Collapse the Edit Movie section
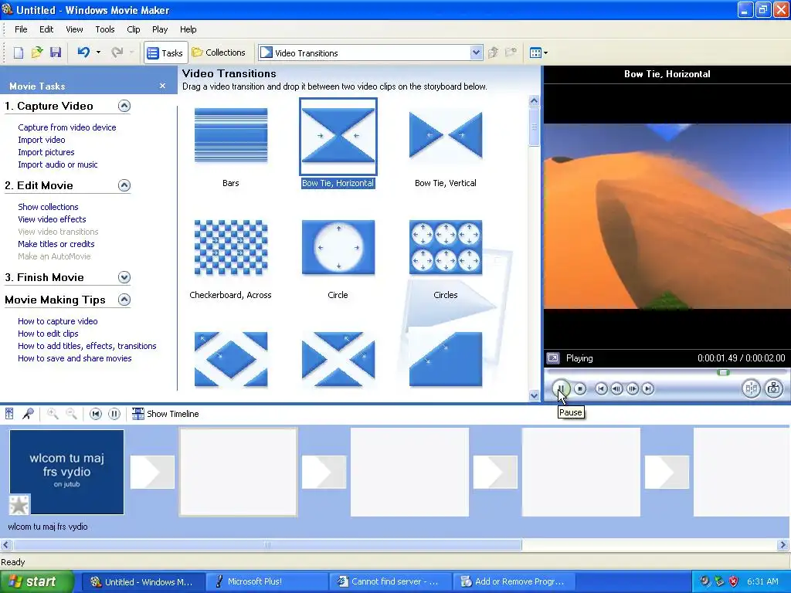791x593 pixels. (x=124, y=185)
